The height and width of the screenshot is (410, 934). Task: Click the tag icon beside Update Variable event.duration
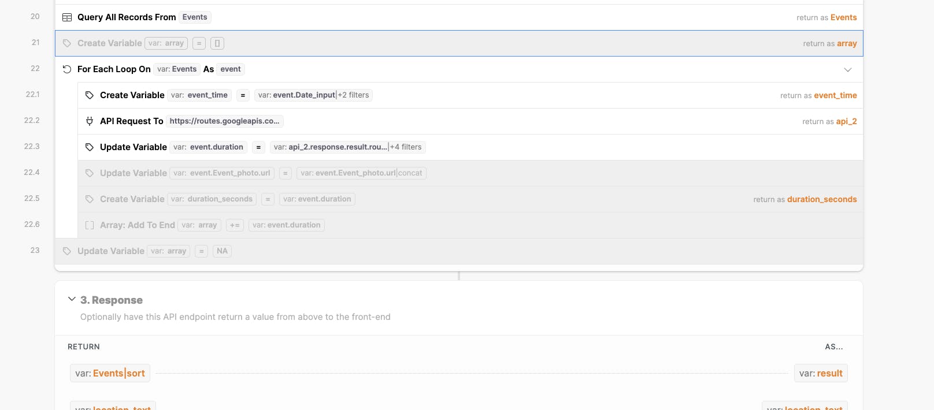tap(90, 147)
